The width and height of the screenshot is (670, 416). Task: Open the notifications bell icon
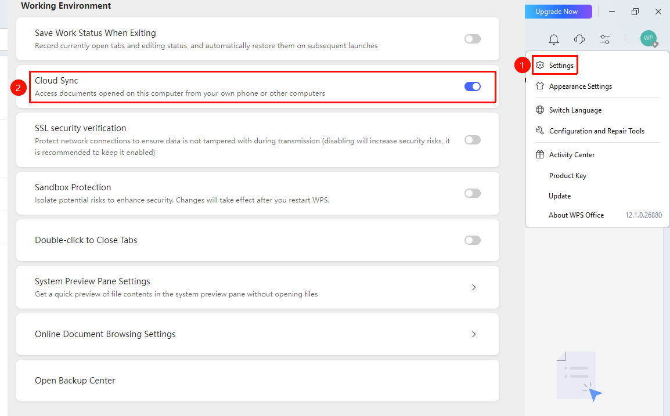[554, 39]
